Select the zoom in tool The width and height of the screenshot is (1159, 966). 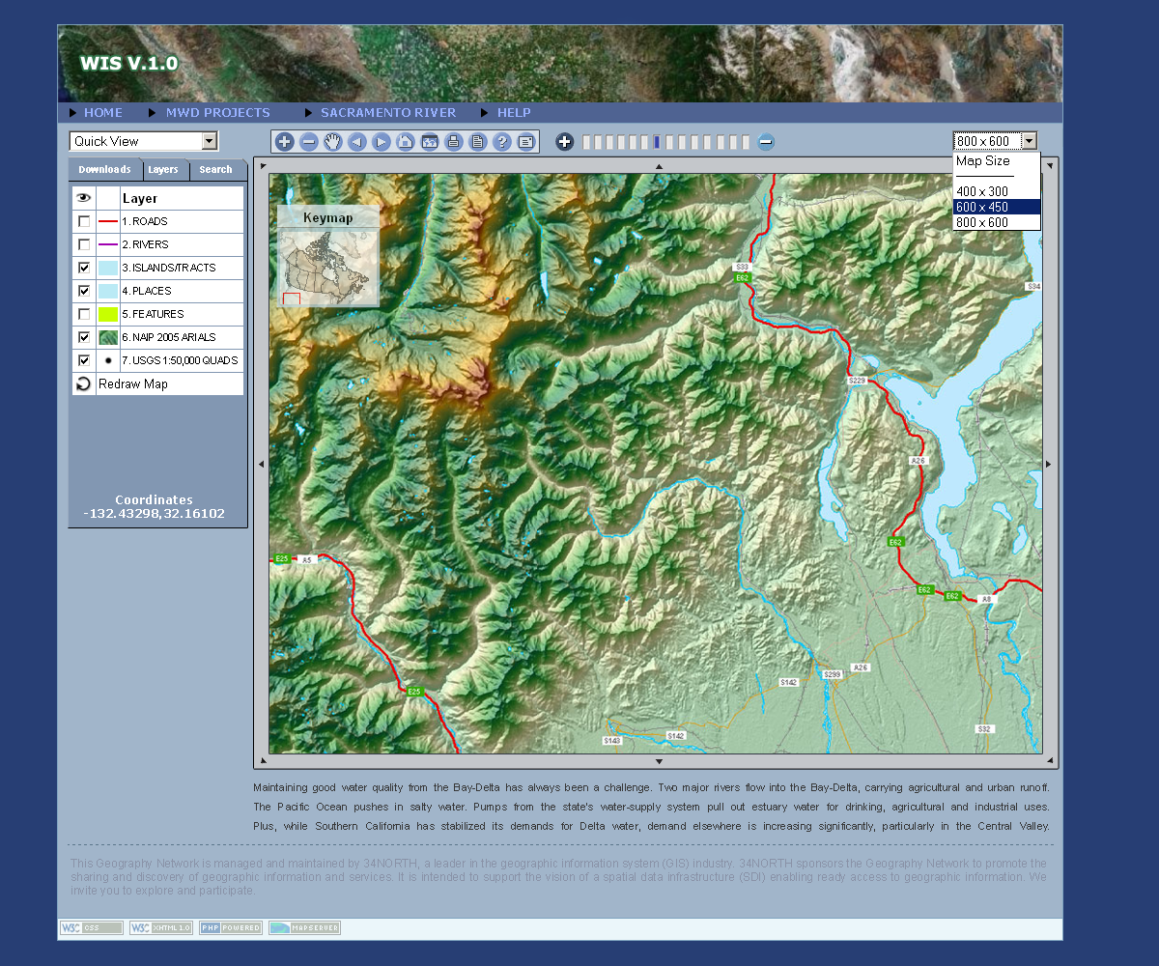pyautogui.click(x=285, y=142)
